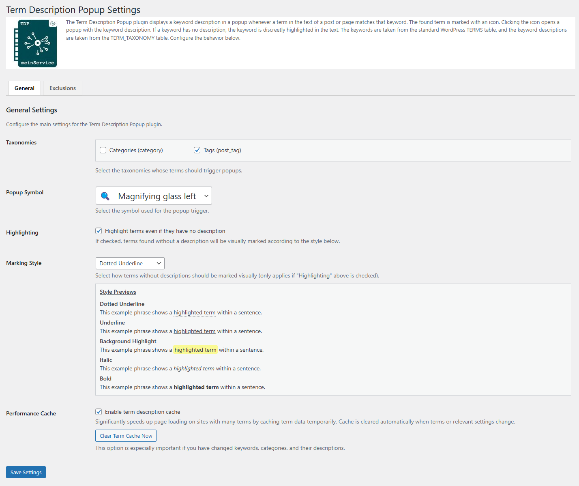This screenshot has width=579, height=486.
Task: Click the Save Settings button
Action: click(26, 473)
